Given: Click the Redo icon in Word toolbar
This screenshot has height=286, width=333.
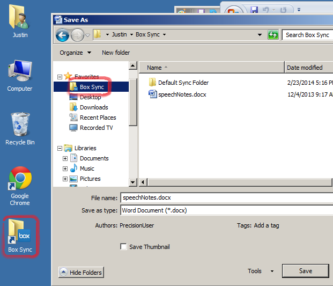Looking at the screenshot, I should (283, 10).
